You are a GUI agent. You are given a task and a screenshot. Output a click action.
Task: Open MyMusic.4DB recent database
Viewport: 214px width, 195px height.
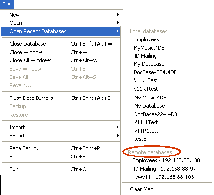149,48
